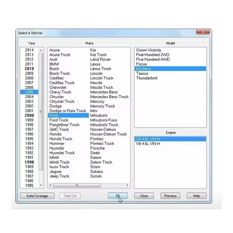Select Isuzu Truck make
Viewport: 233px width, 233px height.
pos(59,167)
